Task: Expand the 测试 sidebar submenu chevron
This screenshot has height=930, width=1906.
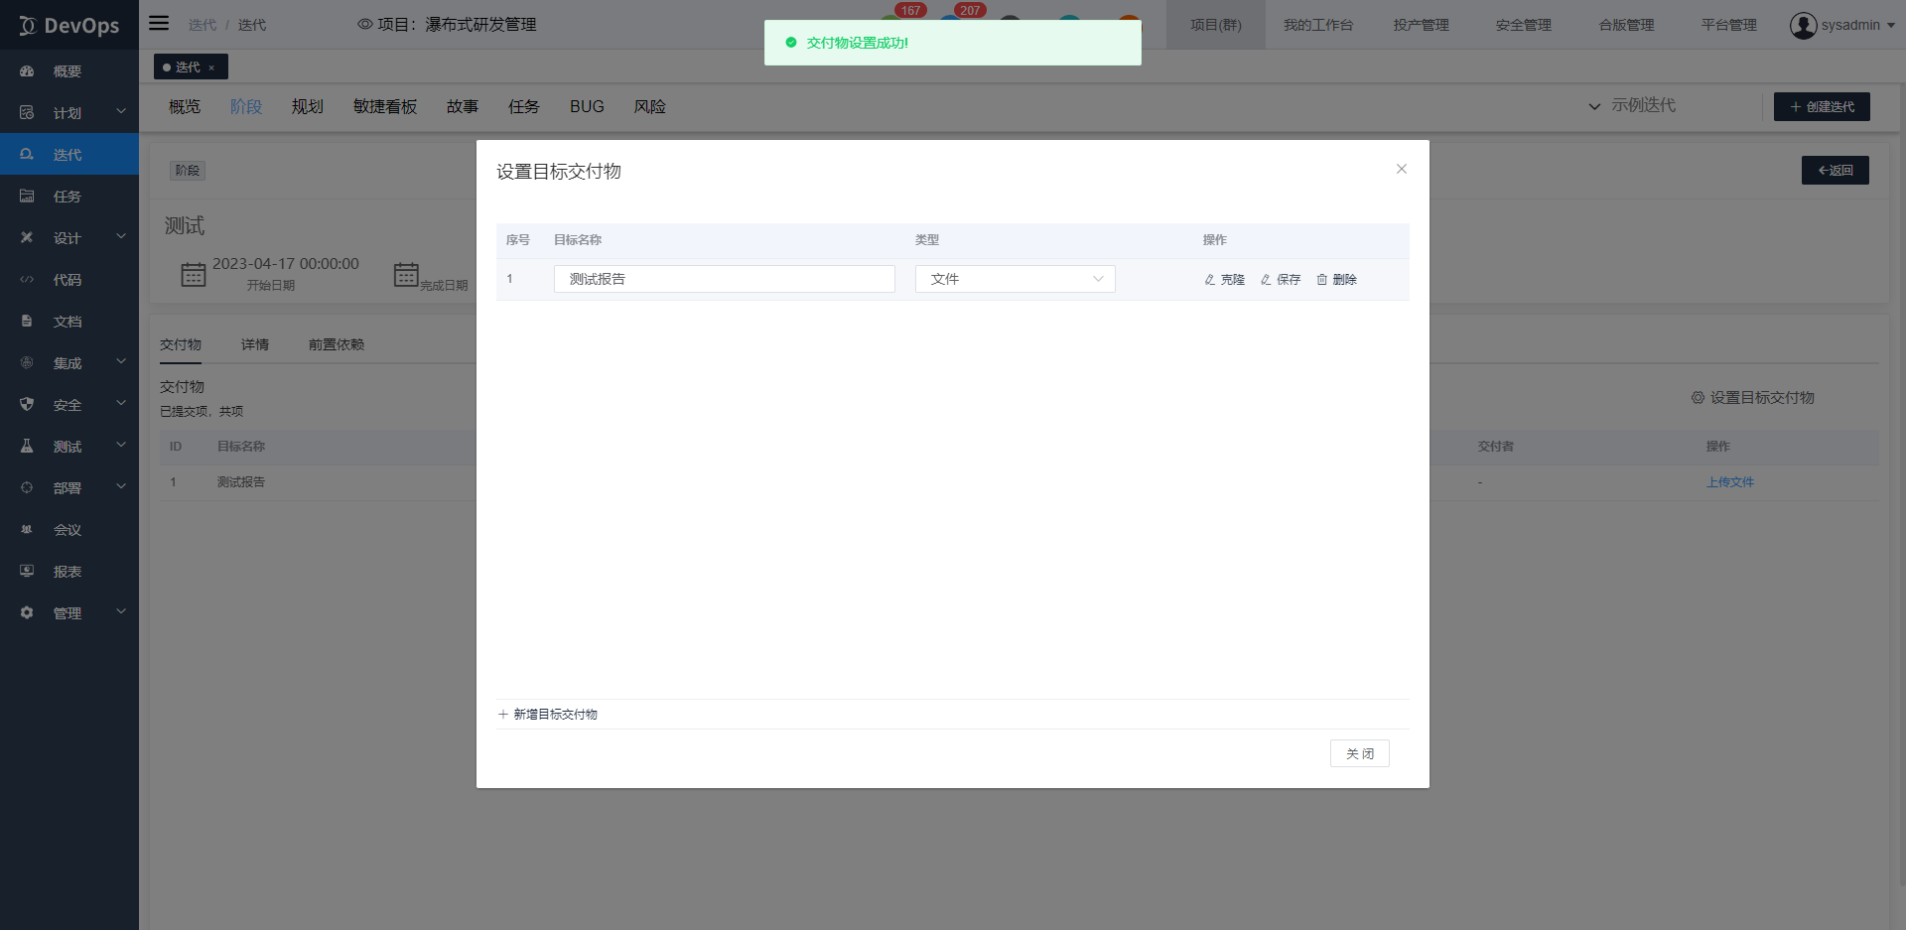Action: (x=121, y=445)
